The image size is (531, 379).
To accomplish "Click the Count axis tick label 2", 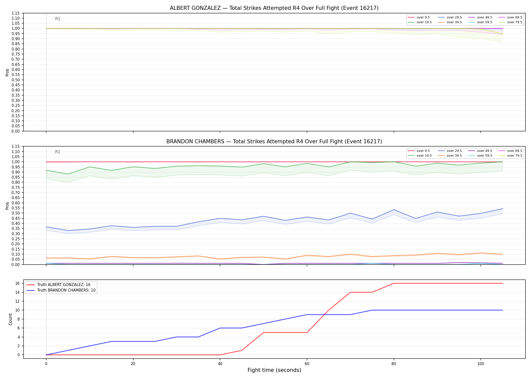I will (18, 346).
